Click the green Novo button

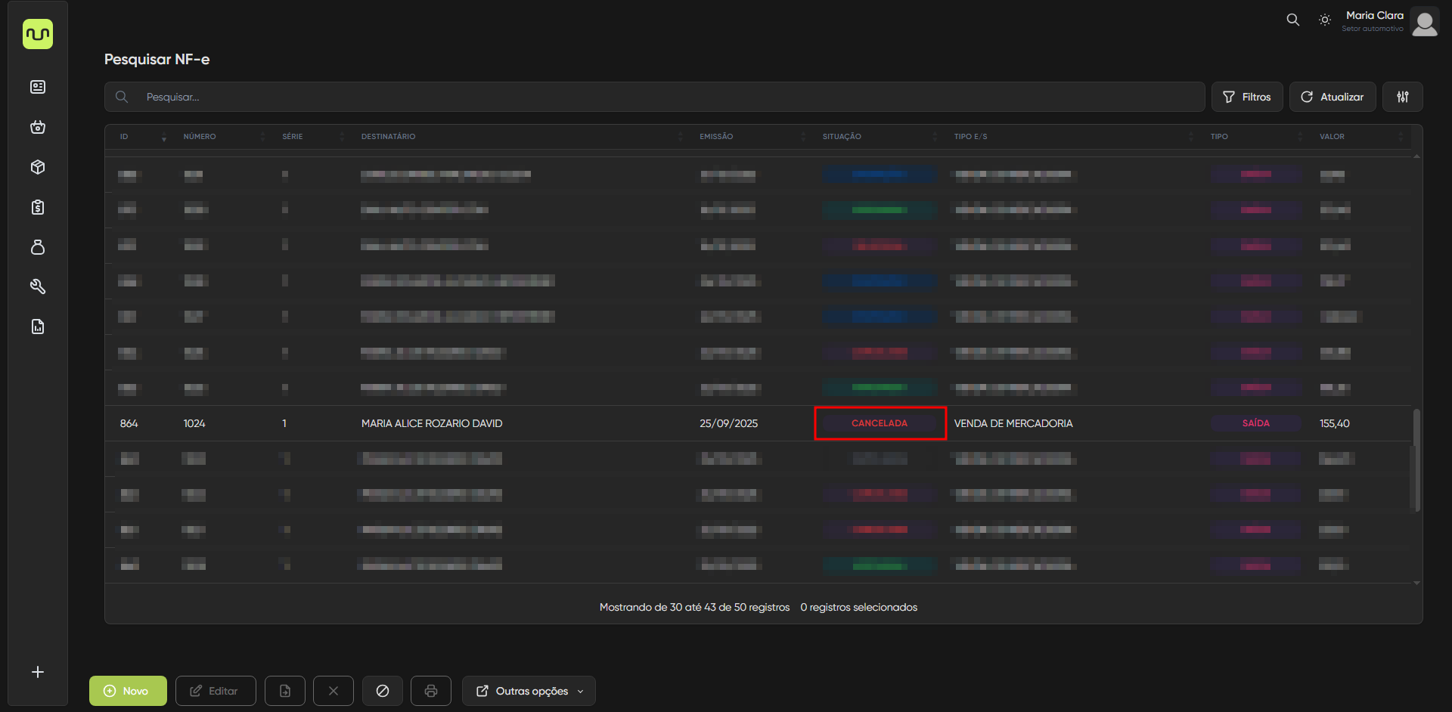coord(128,691)
